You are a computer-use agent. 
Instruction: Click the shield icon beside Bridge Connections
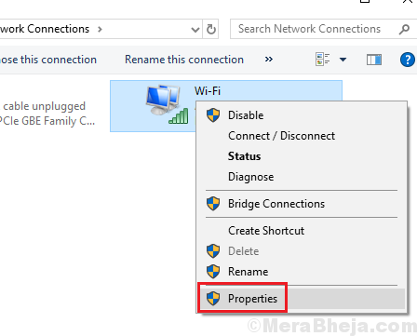point(213,204)
